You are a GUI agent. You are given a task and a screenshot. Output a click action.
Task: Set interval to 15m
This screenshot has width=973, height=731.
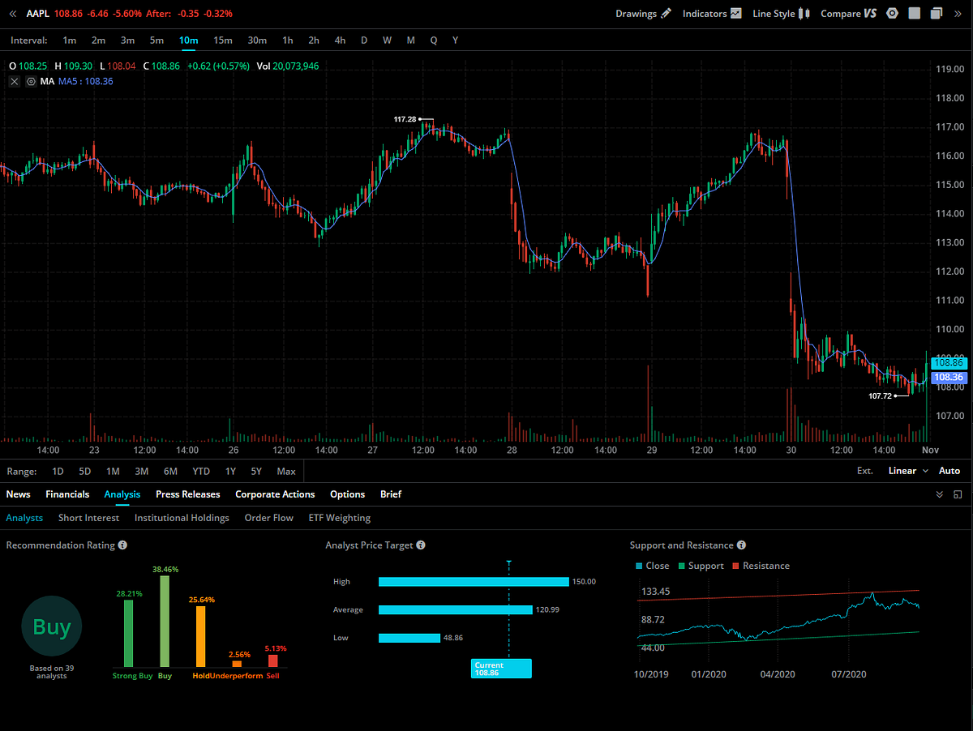tap(223, 40)
